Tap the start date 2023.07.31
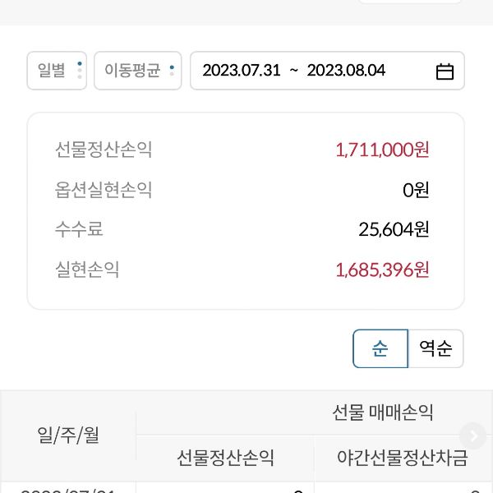This screenshot has height=493, width=493. (x=242, y=71)
